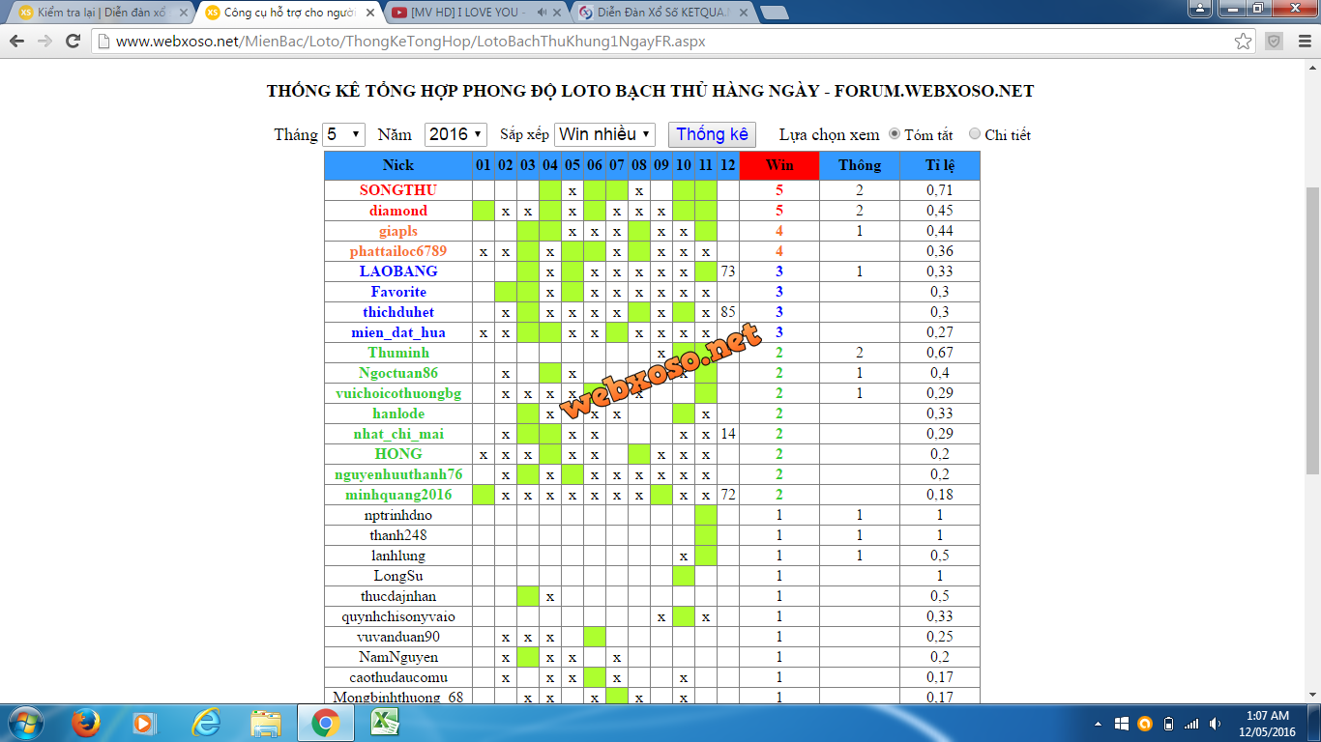The image size is (1321, 742).
Task: Click the quynhchisonyvaio nick
Action: tap(398, 616)
